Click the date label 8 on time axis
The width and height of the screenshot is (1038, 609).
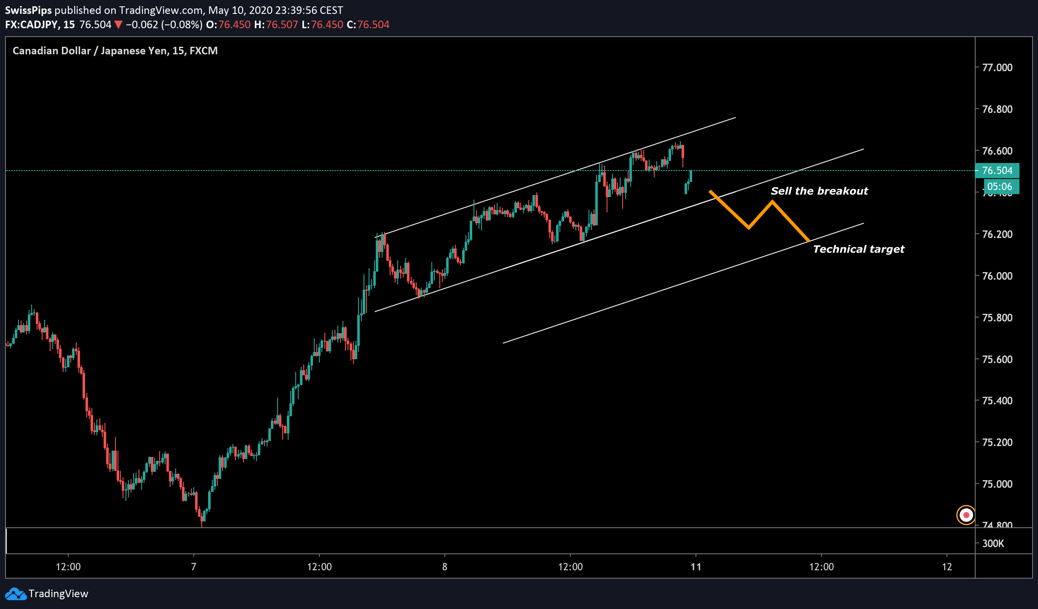click(444, 567)
